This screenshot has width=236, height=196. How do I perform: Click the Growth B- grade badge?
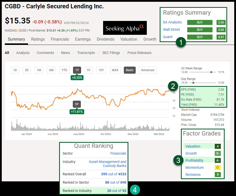point(218,153)
